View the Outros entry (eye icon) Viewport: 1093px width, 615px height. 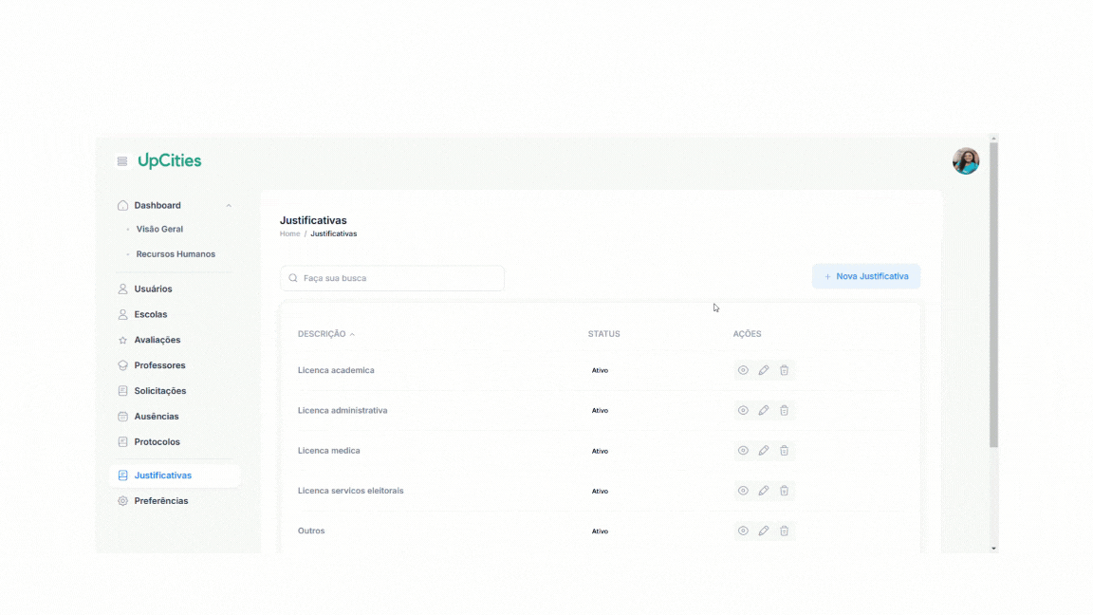[x=743, y=531]
